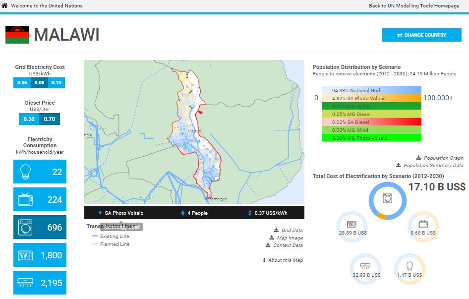Select the light bulb consumption tier
Image resolution: width=469 pixels, height=299 pixels.
coord(40,172)
